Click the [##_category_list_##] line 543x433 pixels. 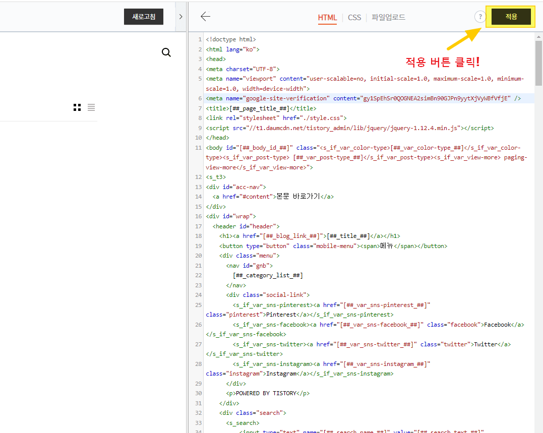point(268,276)
